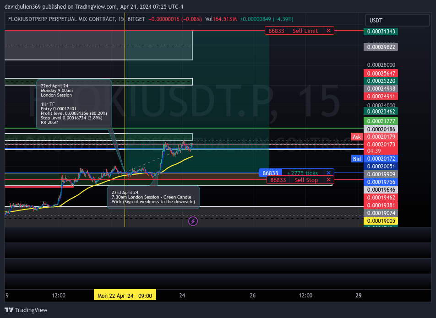Click the davidjulien369 publisher name
Screen dimensions: 436x318
click(22, 7)
